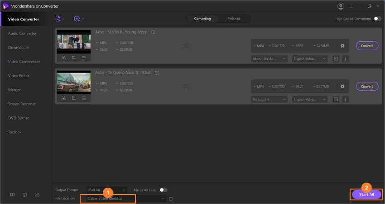Screen dimensions: 385x204
Task: Click the 'Akon - Te Quiero Amar ft. Pitbull' title
Action: coord(123,73)
